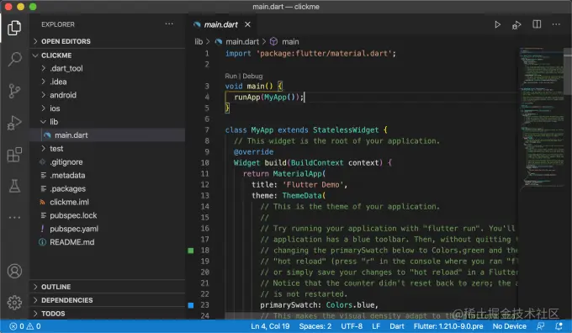572x333 pixels.
Task: Open the pubspec.yaml file
Action: [x=108, y=229]
